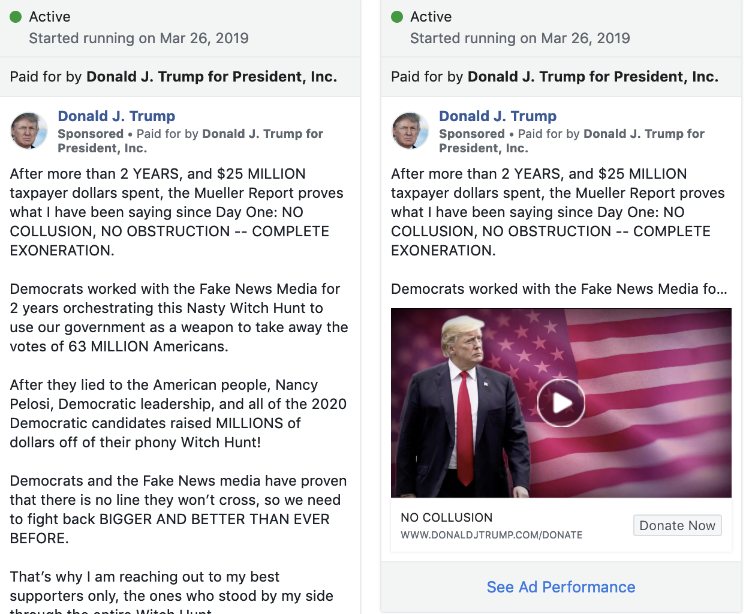Click the green Active status dot in second card
Screen dimensions: 746x614
397,17
